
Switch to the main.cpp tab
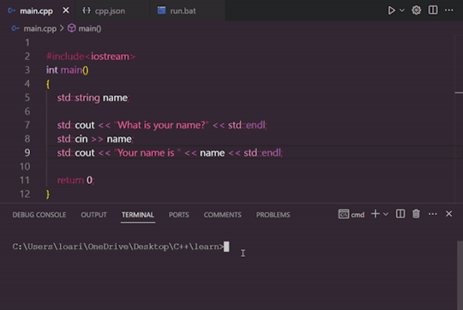click(x=36, y=11)
